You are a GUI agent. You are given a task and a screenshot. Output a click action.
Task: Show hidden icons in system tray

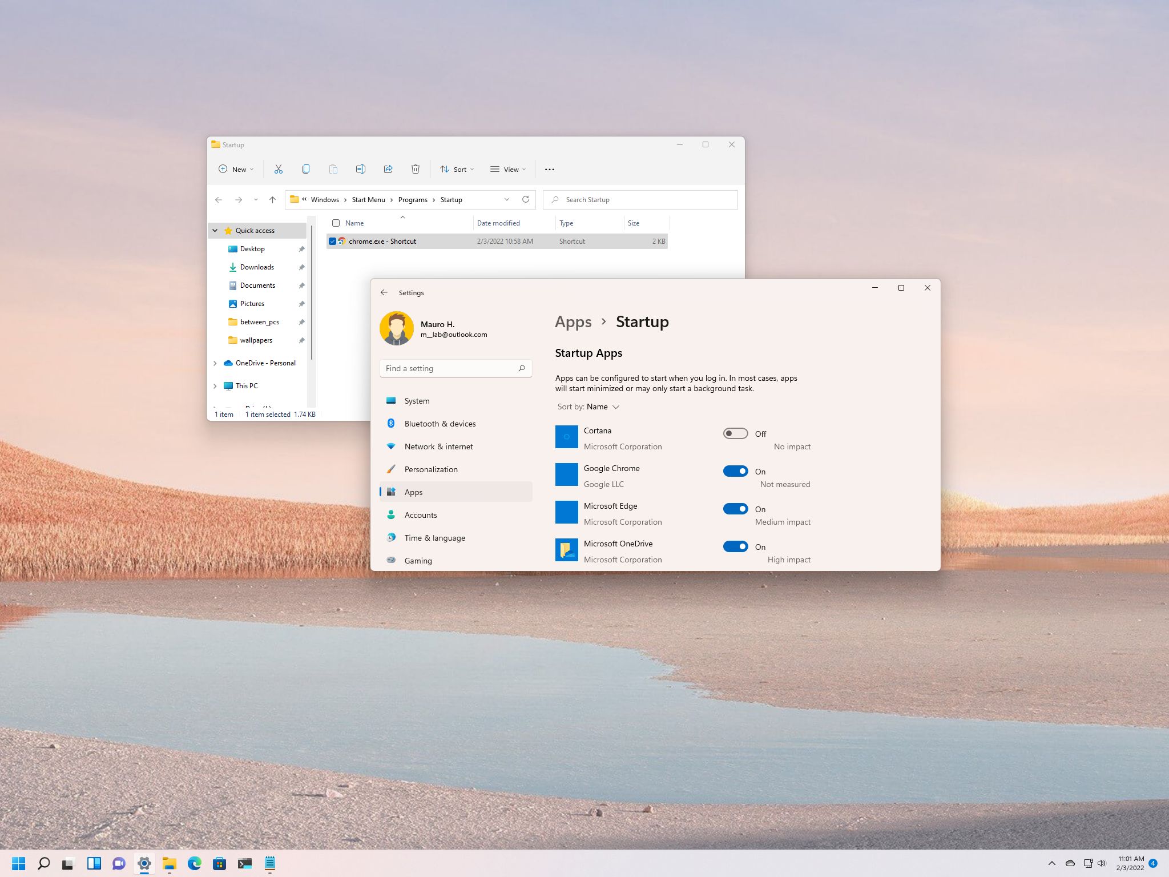tap(1051, 863)
